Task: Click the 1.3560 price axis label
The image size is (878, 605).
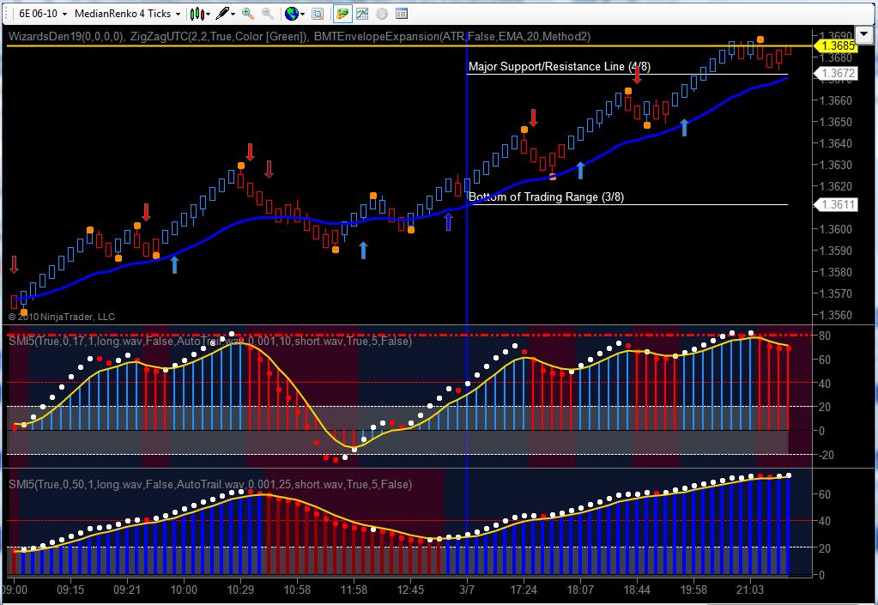Action: coord(835,315)
